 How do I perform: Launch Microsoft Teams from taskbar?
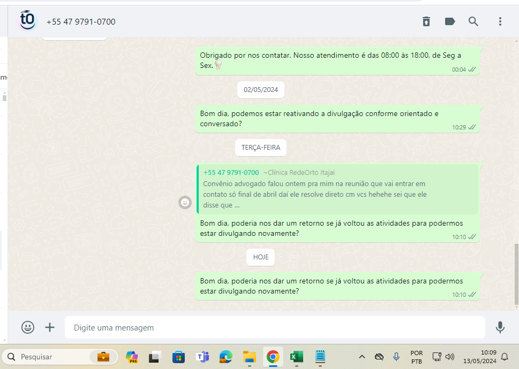(202, 357)
